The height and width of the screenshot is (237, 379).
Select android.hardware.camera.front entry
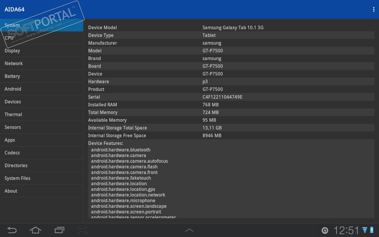point(124,172)
